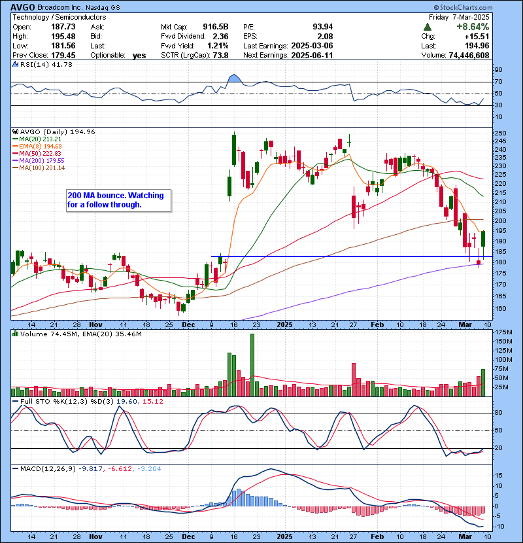The width and height of the screenshot is (523, 543).
Task: Click the Fwd Yield value 1.21%
Action: 218,46
